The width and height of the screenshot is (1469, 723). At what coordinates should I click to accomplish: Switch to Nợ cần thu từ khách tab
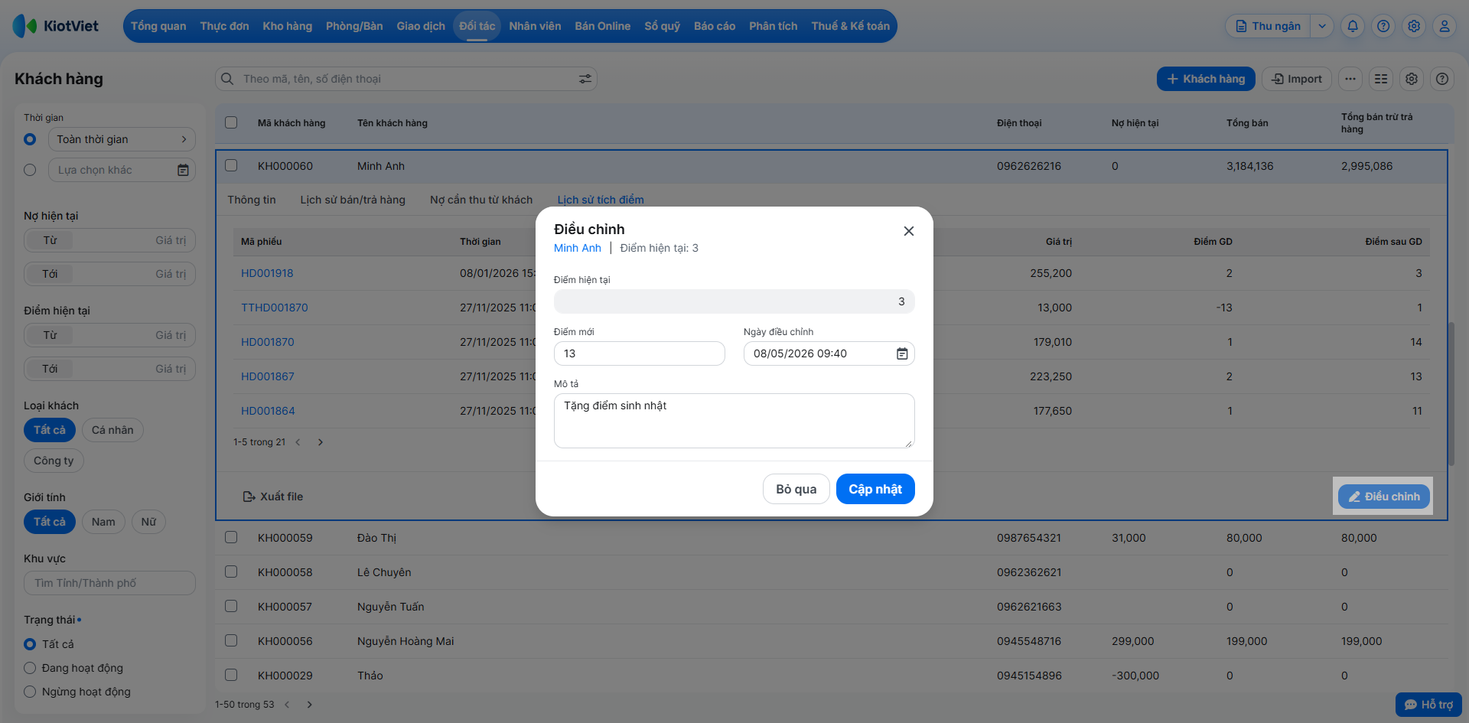(481, 200)
